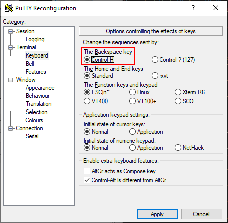Choose rxvt for Home and End keys
The height and width of the screenshot is (223, 228).
[160, 76]
